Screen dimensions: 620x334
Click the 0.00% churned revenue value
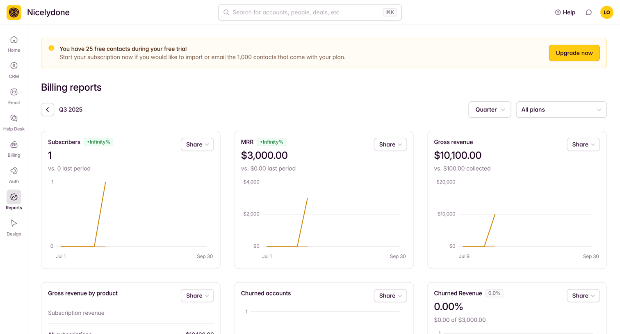[449, 307]
